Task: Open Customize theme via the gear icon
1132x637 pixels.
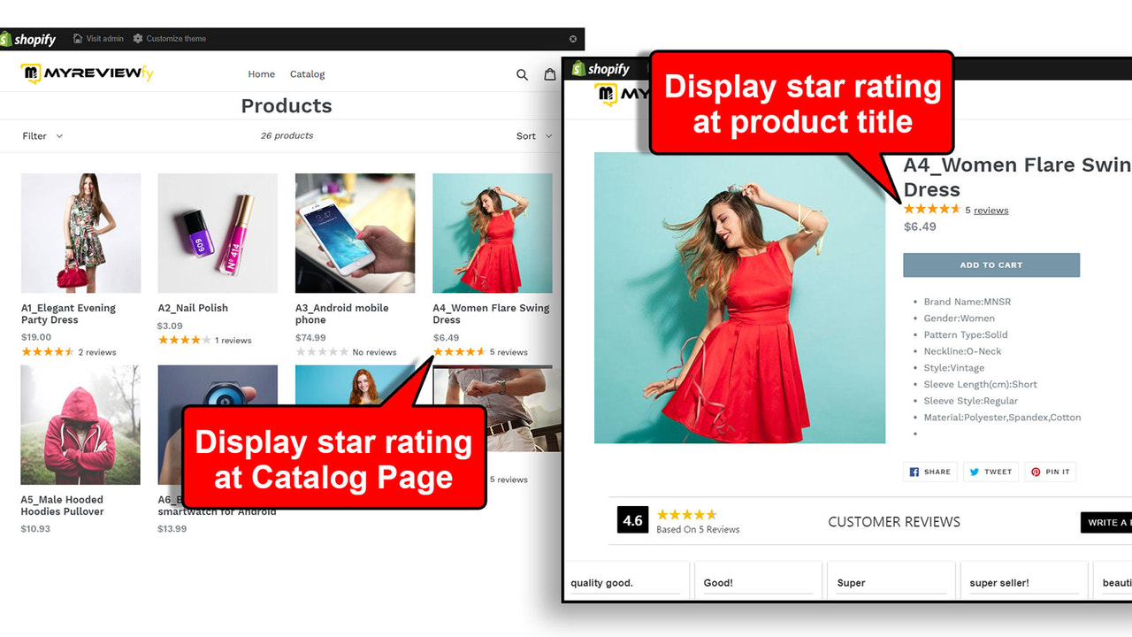Action: pos(138,38)
